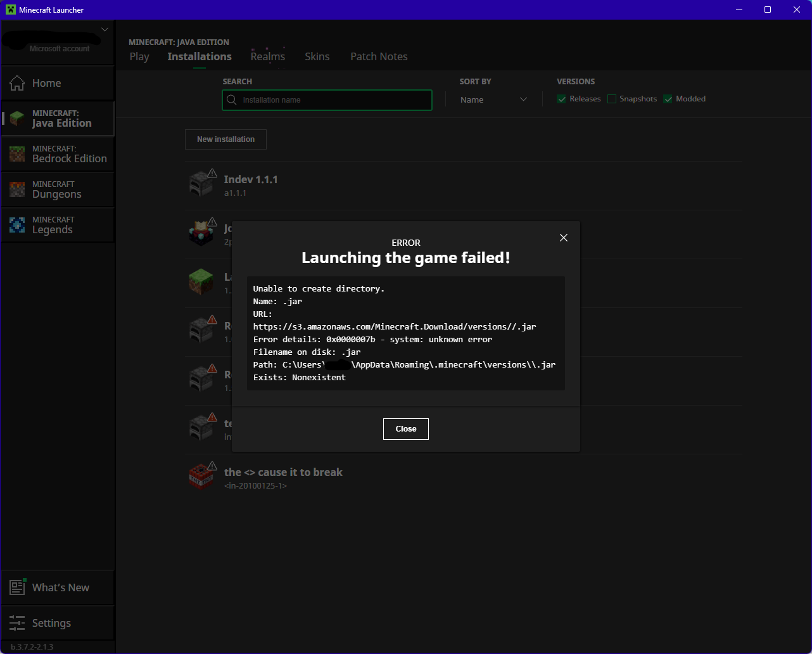Viewport: 812px width, 654px height.
Task: Click the Close button in error dialog
Action: pos(406,429)
